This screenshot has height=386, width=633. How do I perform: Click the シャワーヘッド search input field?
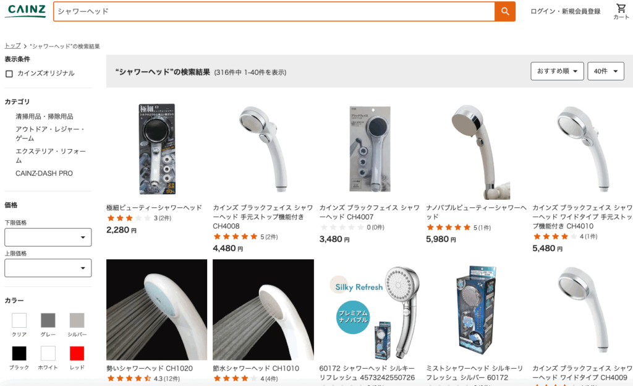(x=274, y=11)
